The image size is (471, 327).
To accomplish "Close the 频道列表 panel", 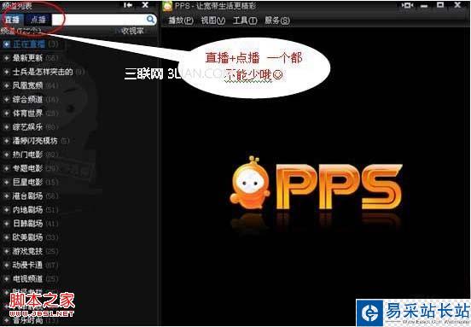I will point(145,5).
